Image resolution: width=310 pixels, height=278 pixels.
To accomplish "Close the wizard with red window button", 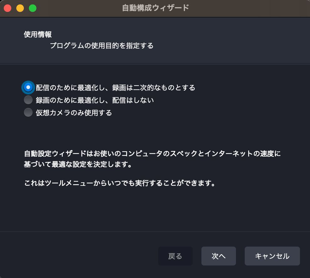I will pos(8,8).
